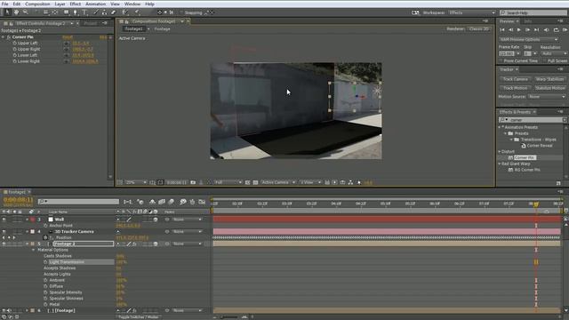This screenshot has height=320, width=569.
Task: Click the Track Motion button
Action: (516, 88)
